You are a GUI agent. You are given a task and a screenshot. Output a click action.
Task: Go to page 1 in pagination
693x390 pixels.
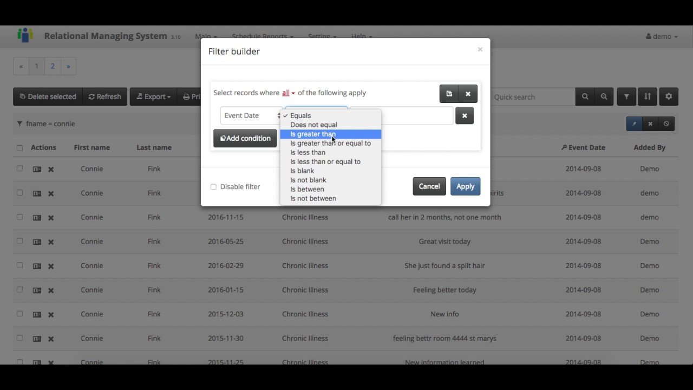37,66
